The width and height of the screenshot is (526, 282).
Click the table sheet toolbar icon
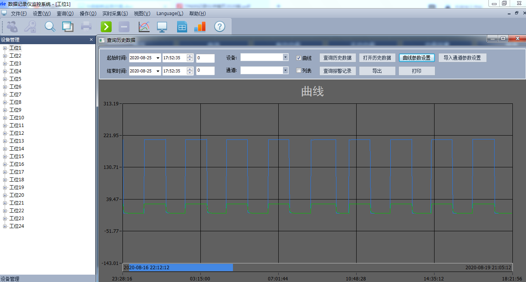coord(182,26)
